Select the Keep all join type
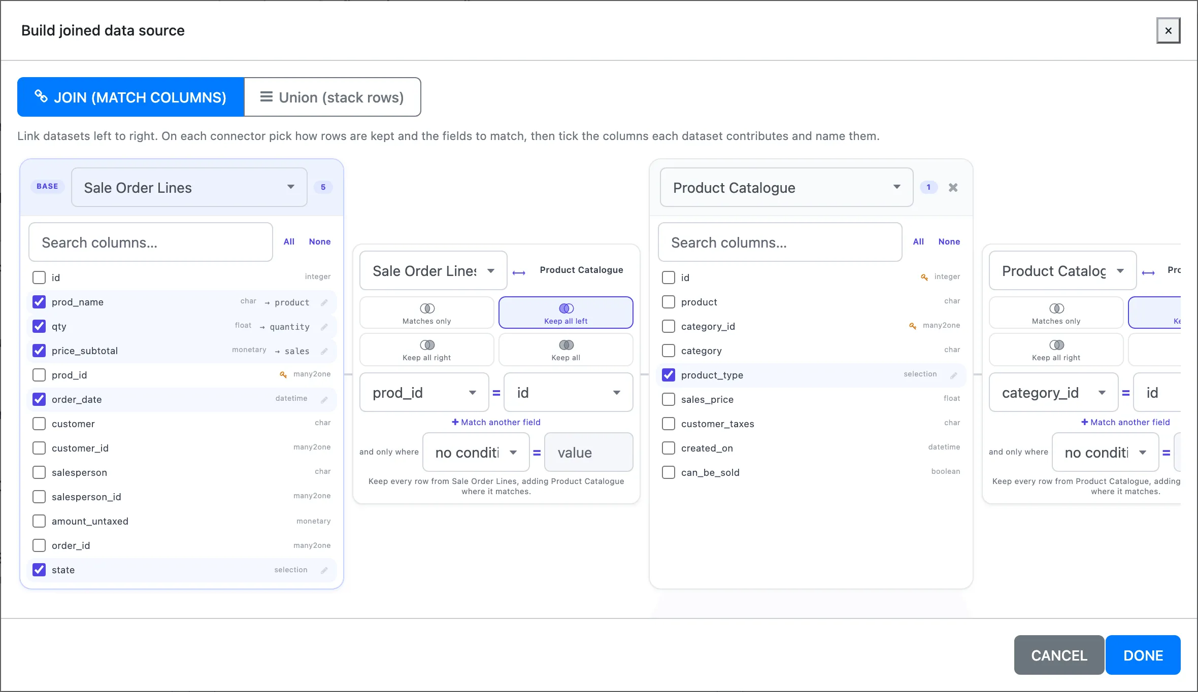The height and width of the screenshot is (692, 1198). point(566,349)
